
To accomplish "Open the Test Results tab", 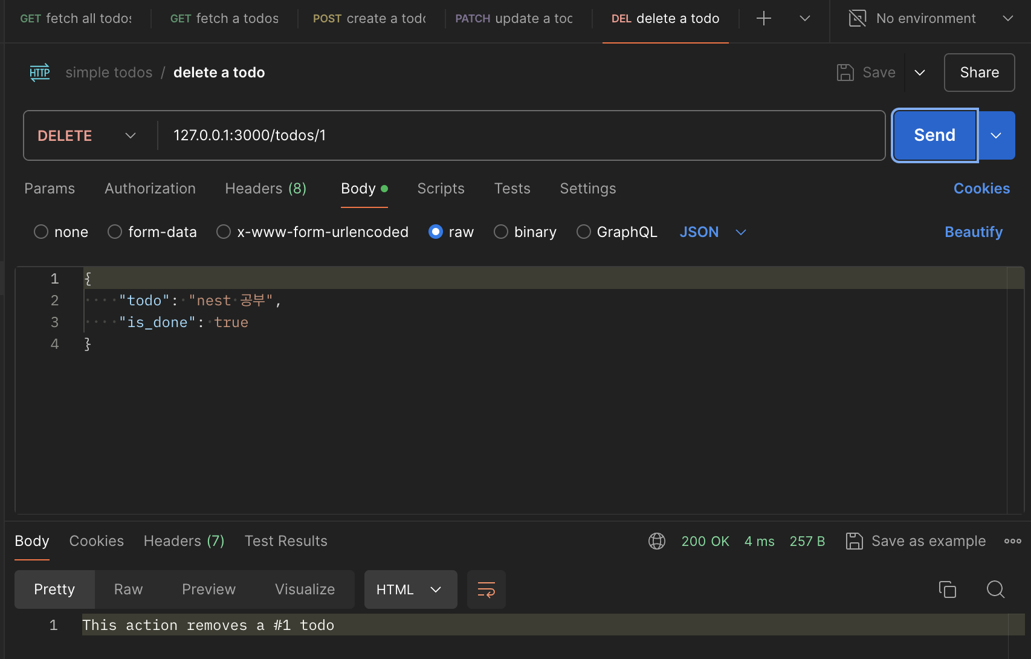I will pos(286,541).
